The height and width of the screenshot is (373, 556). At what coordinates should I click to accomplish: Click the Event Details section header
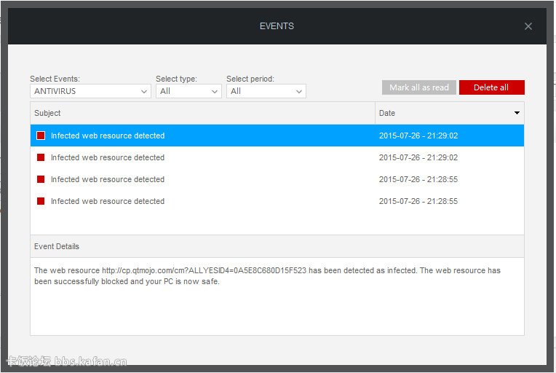coord(57,246)
